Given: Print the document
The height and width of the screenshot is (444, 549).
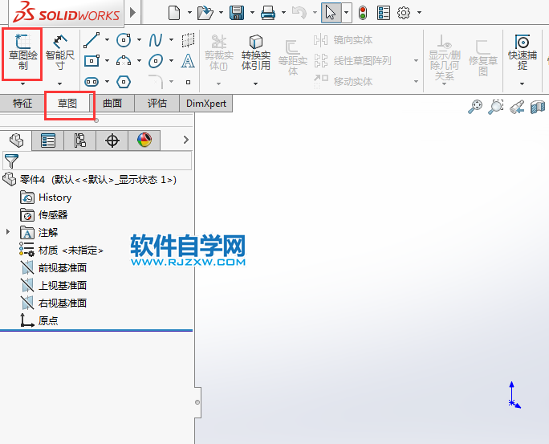Looking at the screenshot, I should click(268, 13).
